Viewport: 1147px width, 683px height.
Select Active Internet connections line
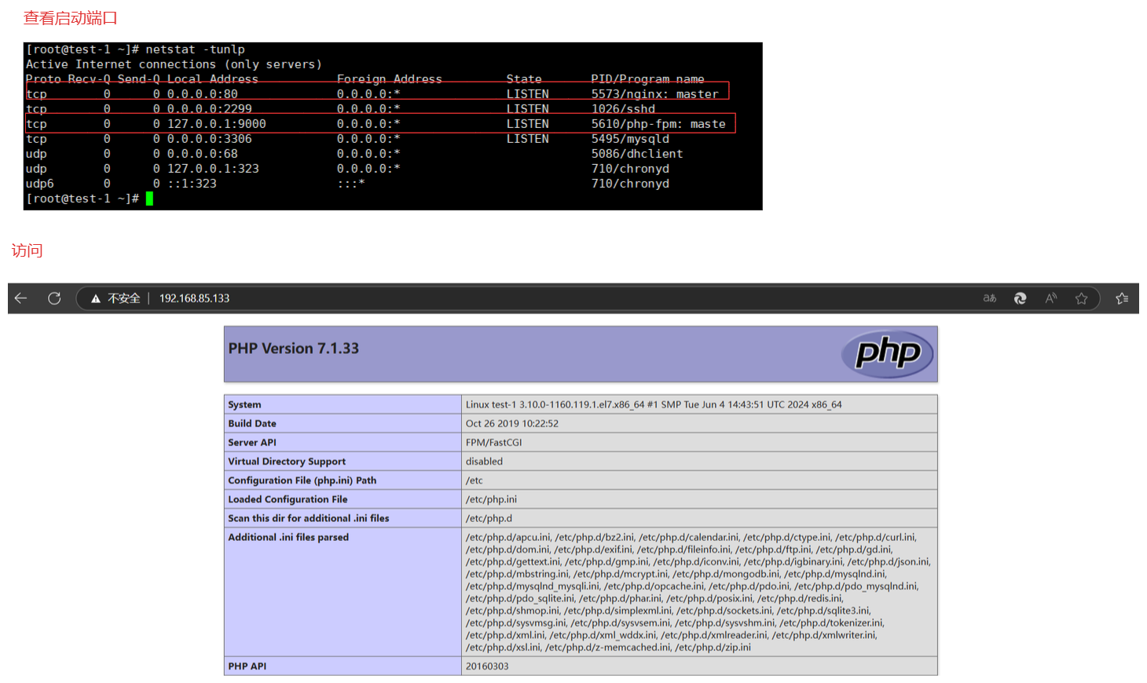[174, 64]
